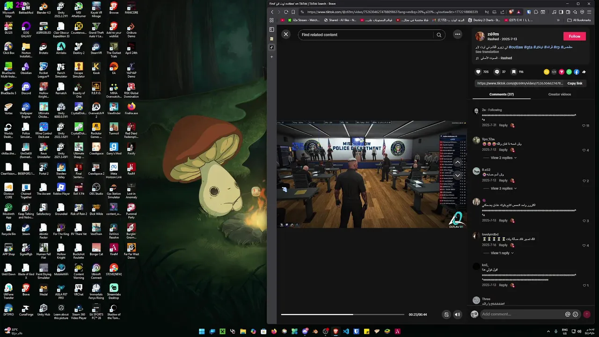Click the z69m profile avatar
The height and width of the screenshot is (337, 599).
coord(480,37)
